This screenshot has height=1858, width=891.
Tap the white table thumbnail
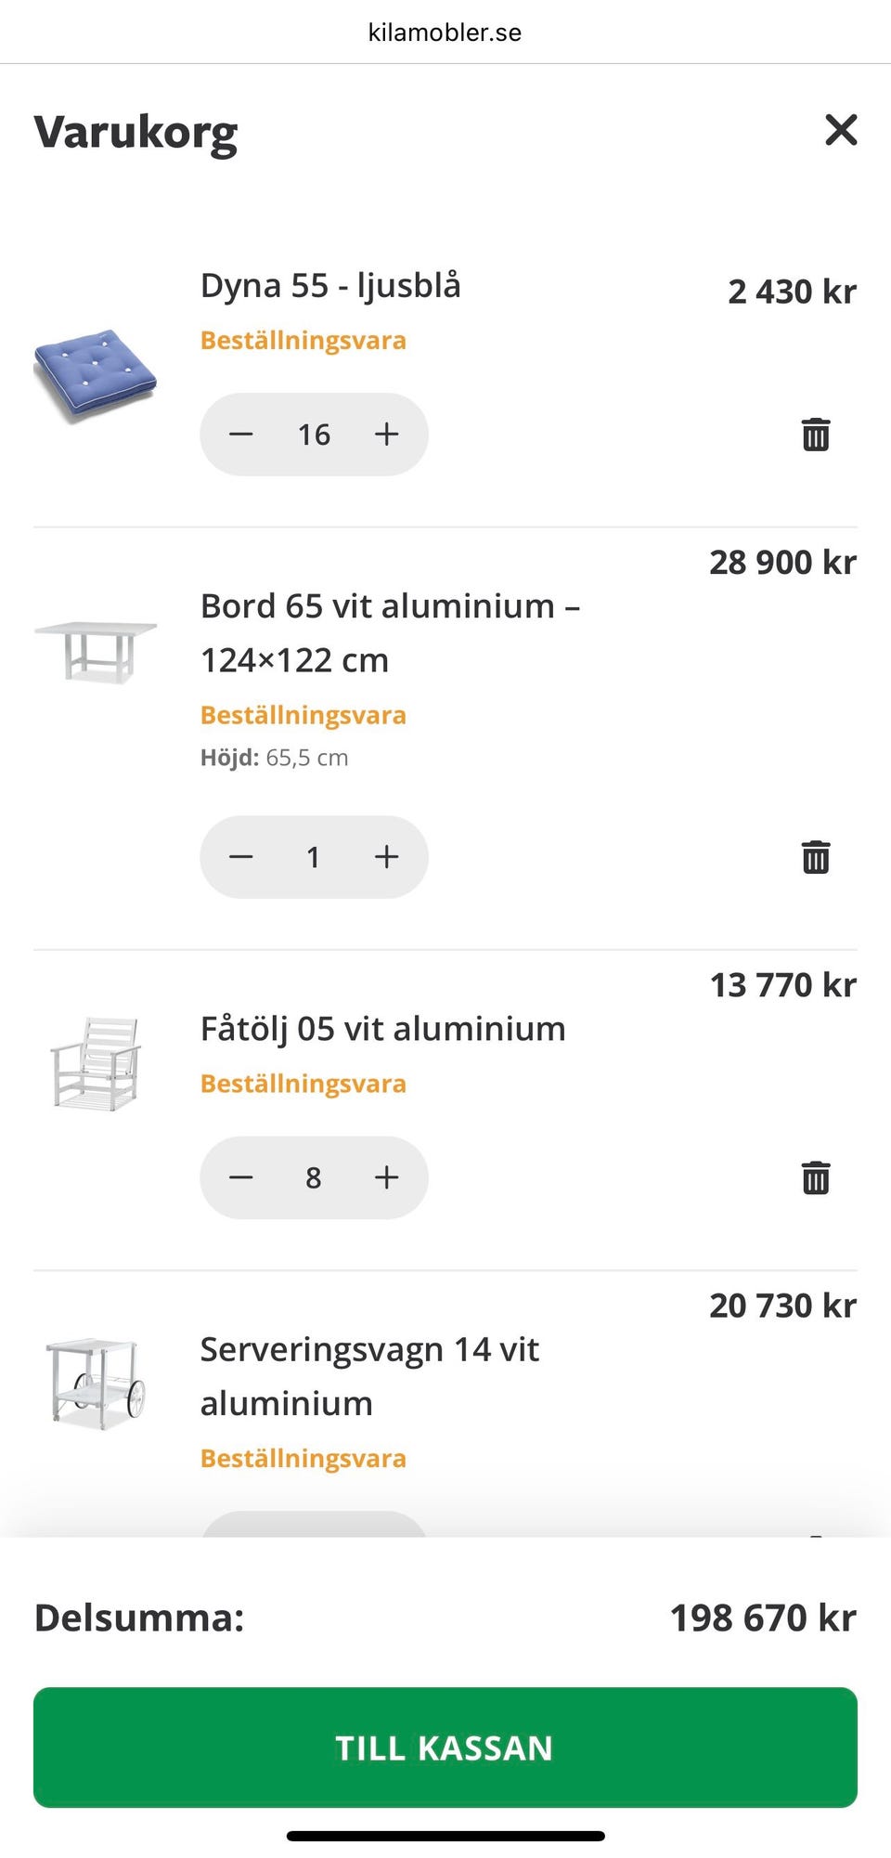pyautogui.click(x=96, y=650)
